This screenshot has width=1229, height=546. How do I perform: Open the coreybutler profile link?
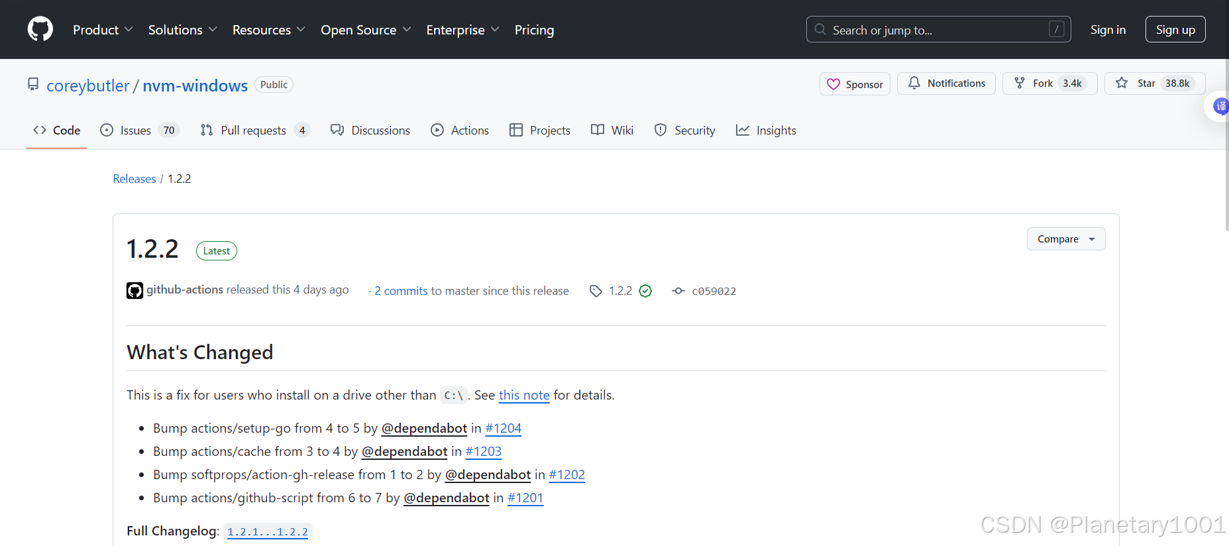click(88, 85)
